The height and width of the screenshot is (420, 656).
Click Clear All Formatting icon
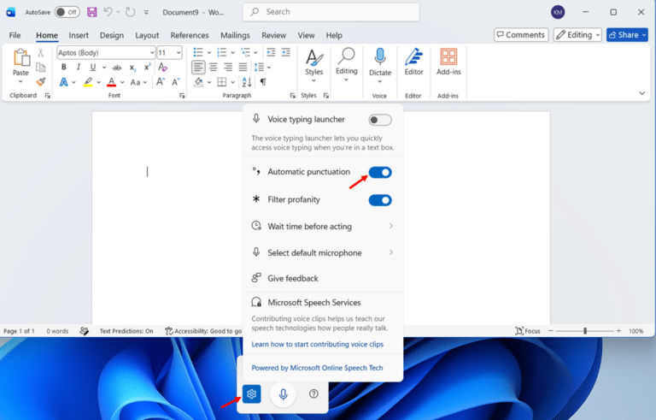point(162,67)
